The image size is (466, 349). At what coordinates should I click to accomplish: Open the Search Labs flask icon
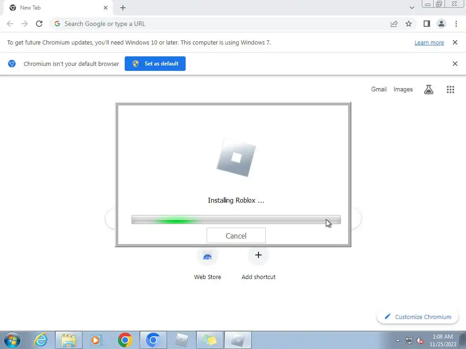pos(429,90)
